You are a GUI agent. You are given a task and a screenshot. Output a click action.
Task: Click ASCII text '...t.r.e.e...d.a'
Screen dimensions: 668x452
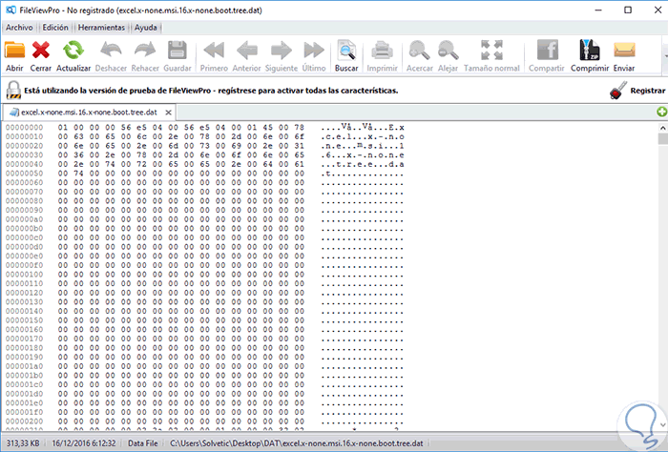click(363, 164)
